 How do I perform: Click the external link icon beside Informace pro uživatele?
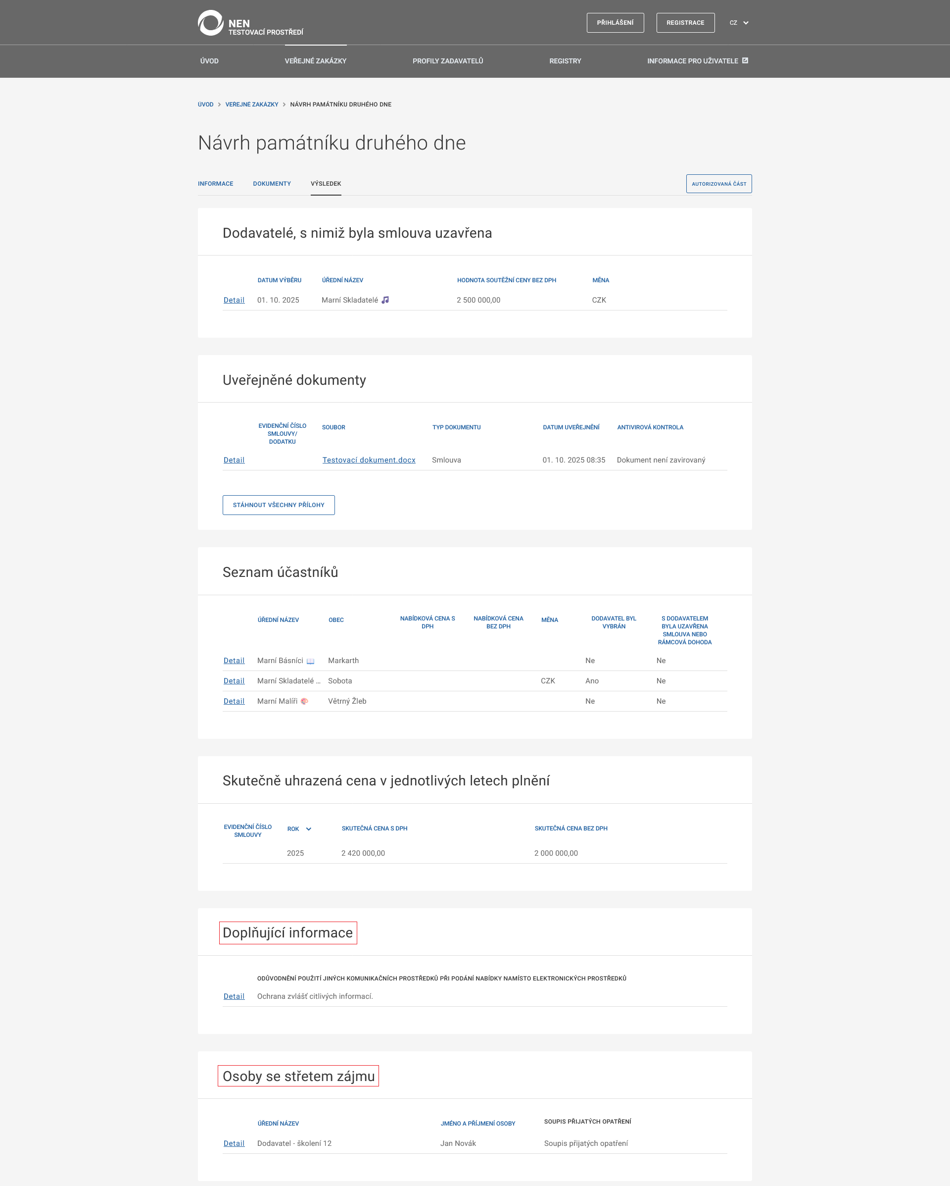(745, 60)
